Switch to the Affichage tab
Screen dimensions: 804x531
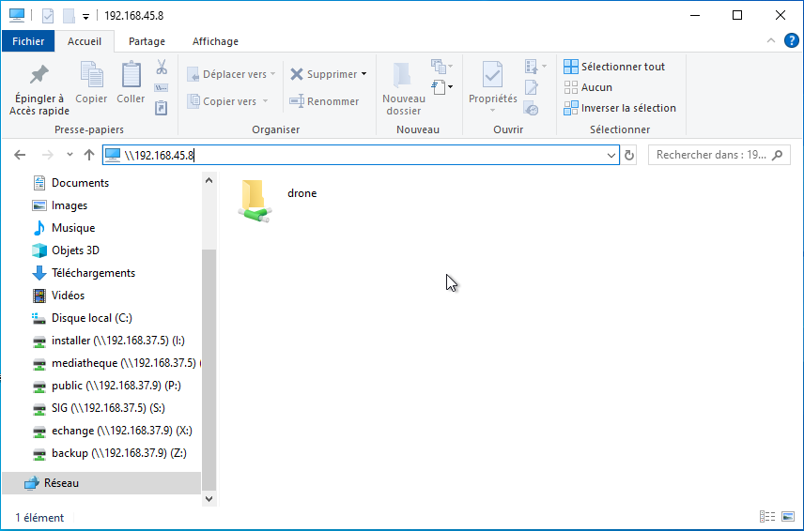coord(215,41)
